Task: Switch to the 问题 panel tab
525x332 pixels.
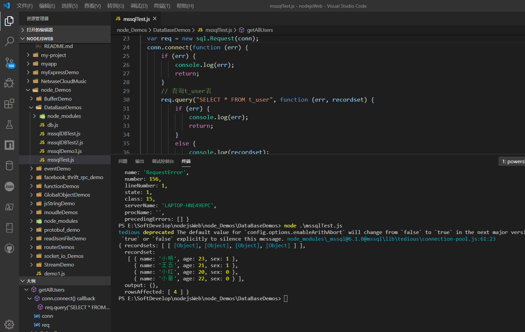Action: (123, 161)
